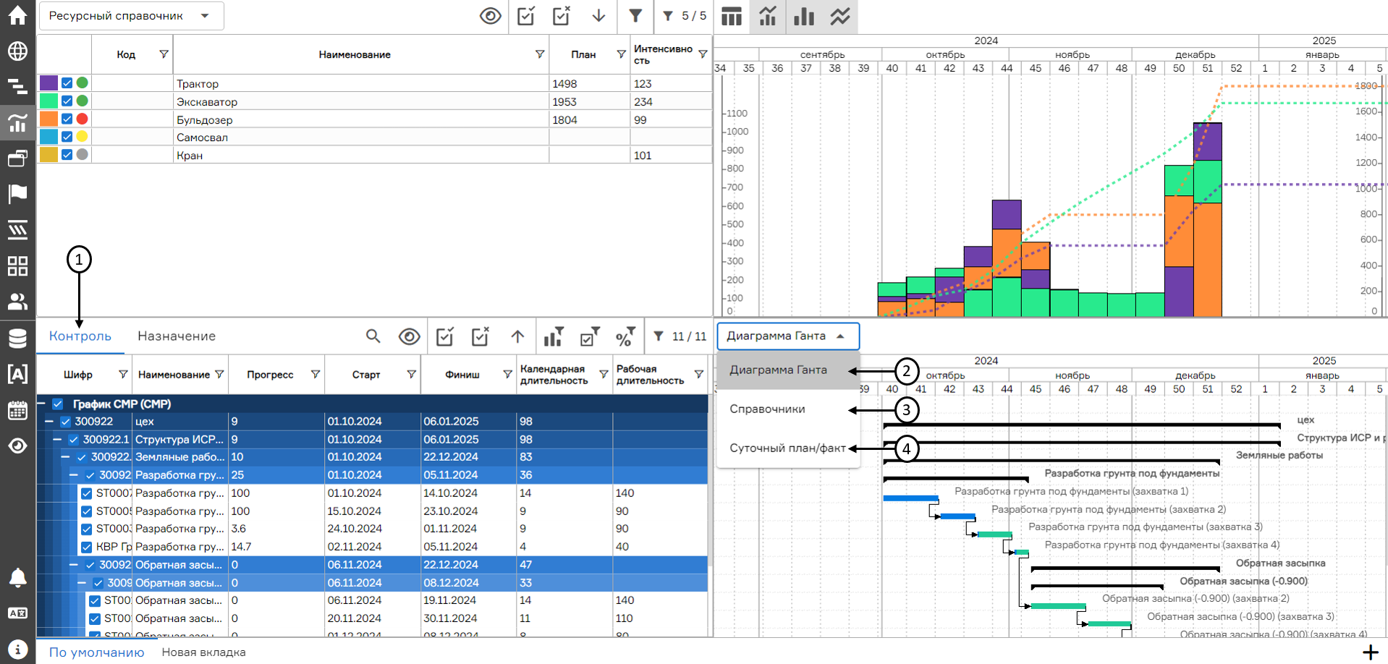
Task: Click the up arrow in Контроль toolbar
Action: click(x=517, y=336)
